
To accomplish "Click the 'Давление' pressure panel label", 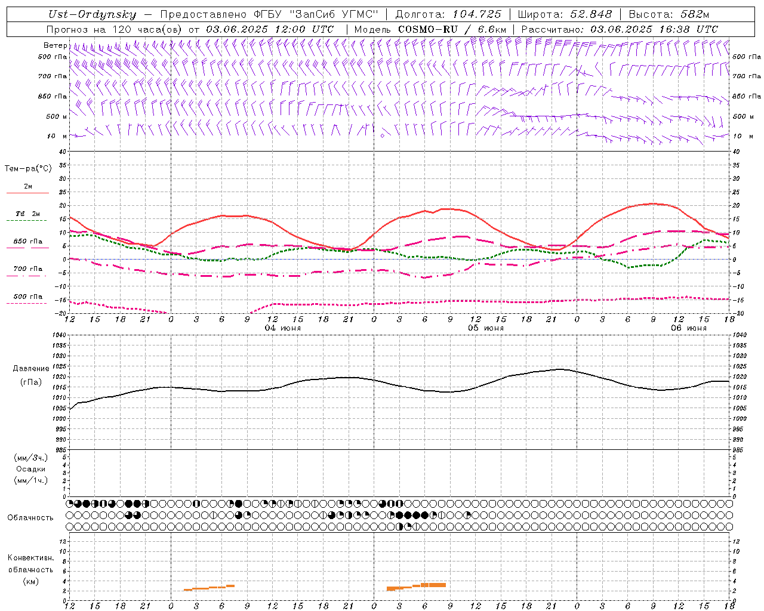I will click(x=31, y=369).
